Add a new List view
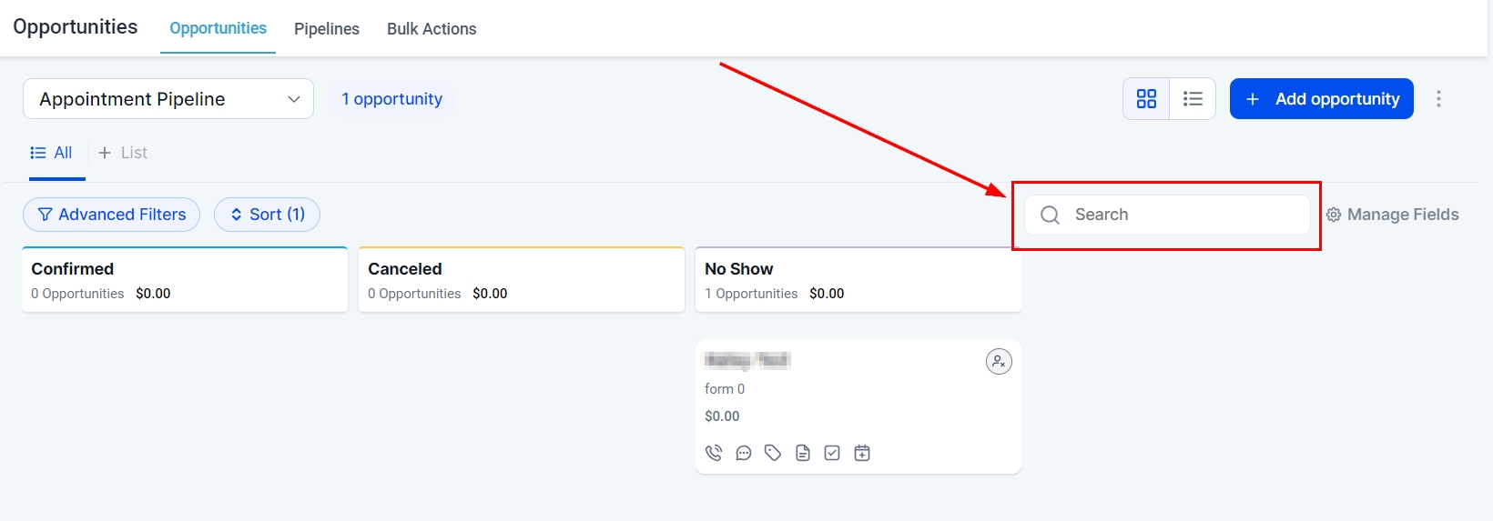This screenshot has height=521, width=1493. [x=123, y=153]
